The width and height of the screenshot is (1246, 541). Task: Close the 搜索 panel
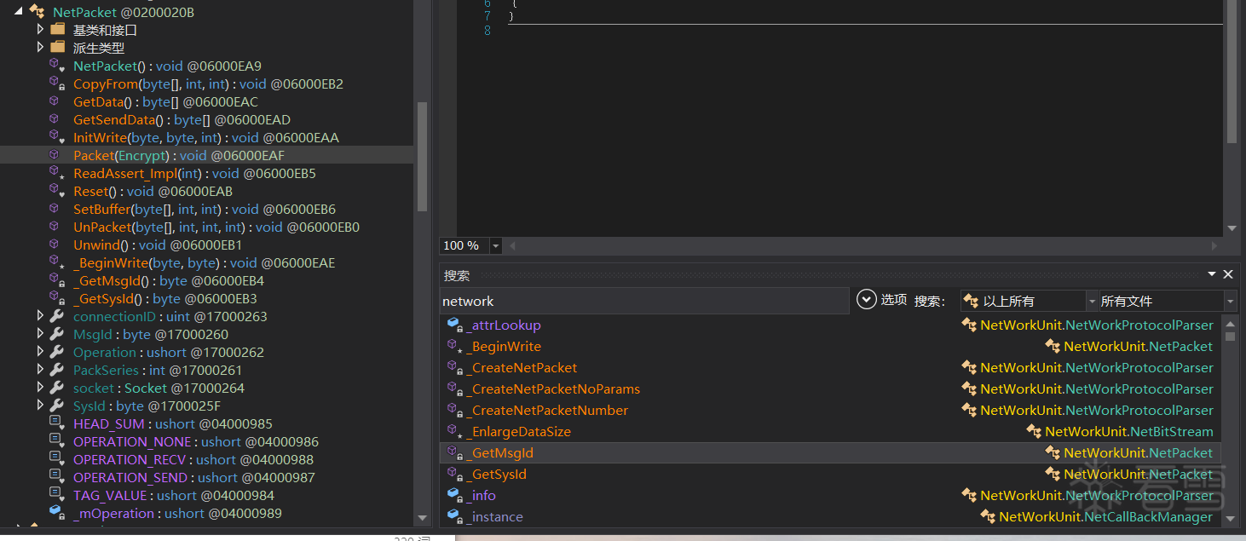tap(1228, 274)
